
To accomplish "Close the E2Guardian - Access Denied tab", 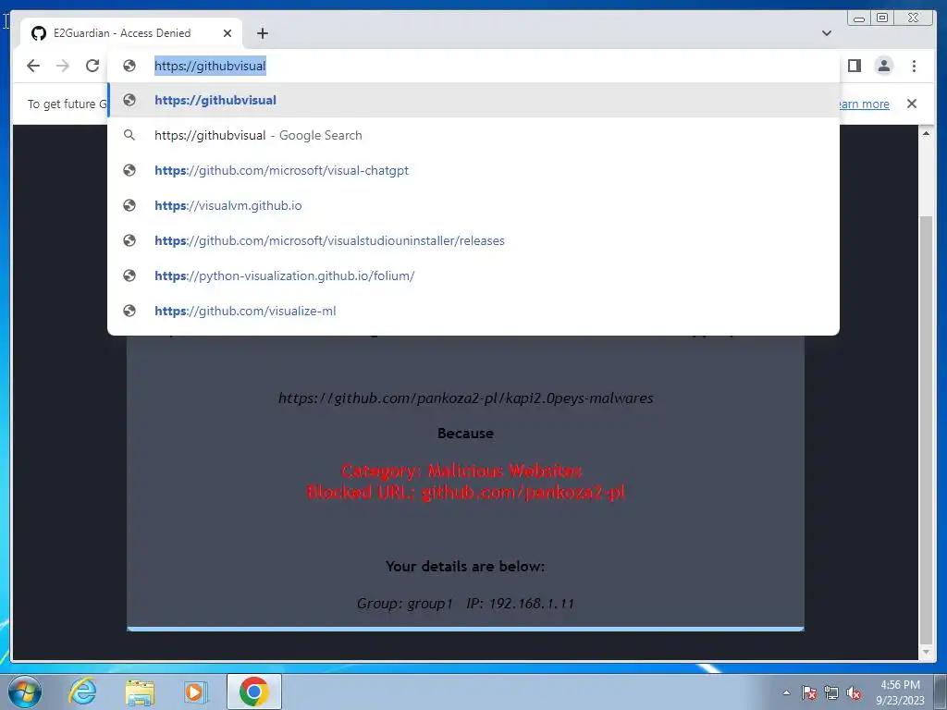I will [228, 33].
